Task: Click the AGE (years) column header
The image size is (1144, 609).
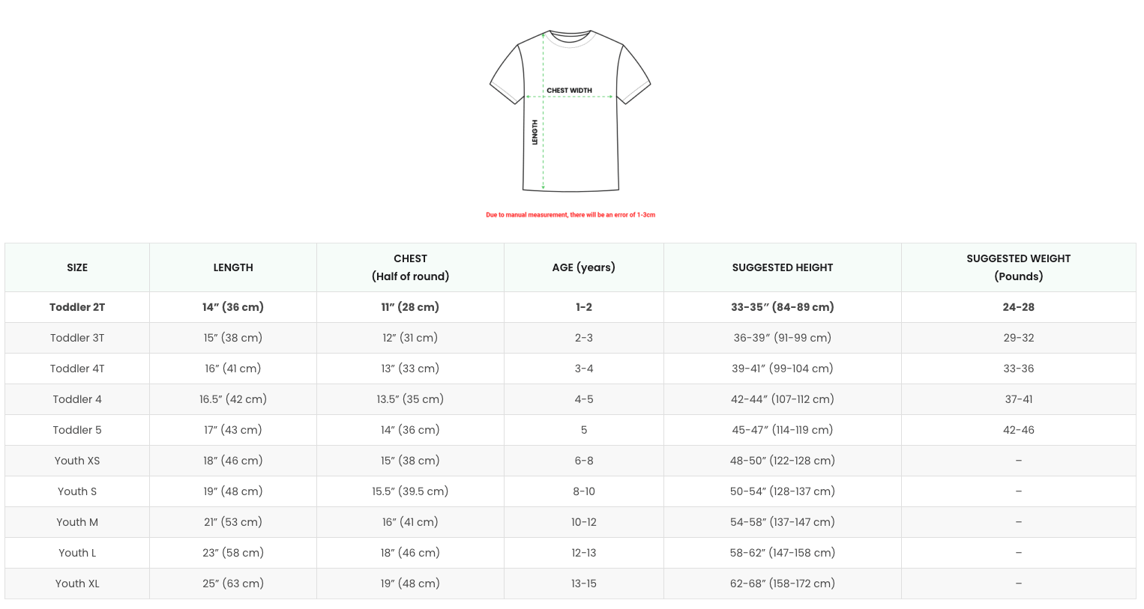Action: (x=584, y=267)
